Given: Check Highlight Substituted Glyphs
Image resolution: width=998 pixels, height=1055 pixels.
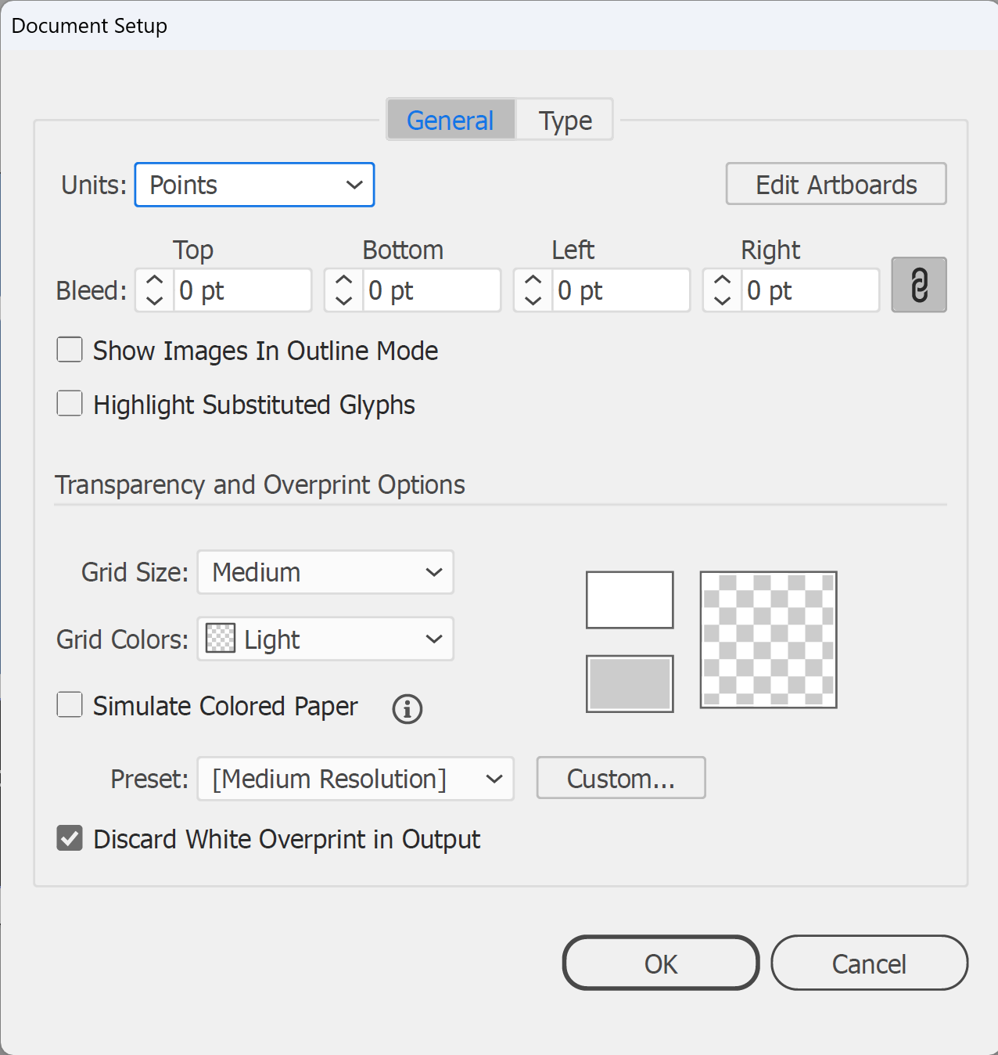Looking at the screenshot, I should pyautogui.click(x=70, y=404).
